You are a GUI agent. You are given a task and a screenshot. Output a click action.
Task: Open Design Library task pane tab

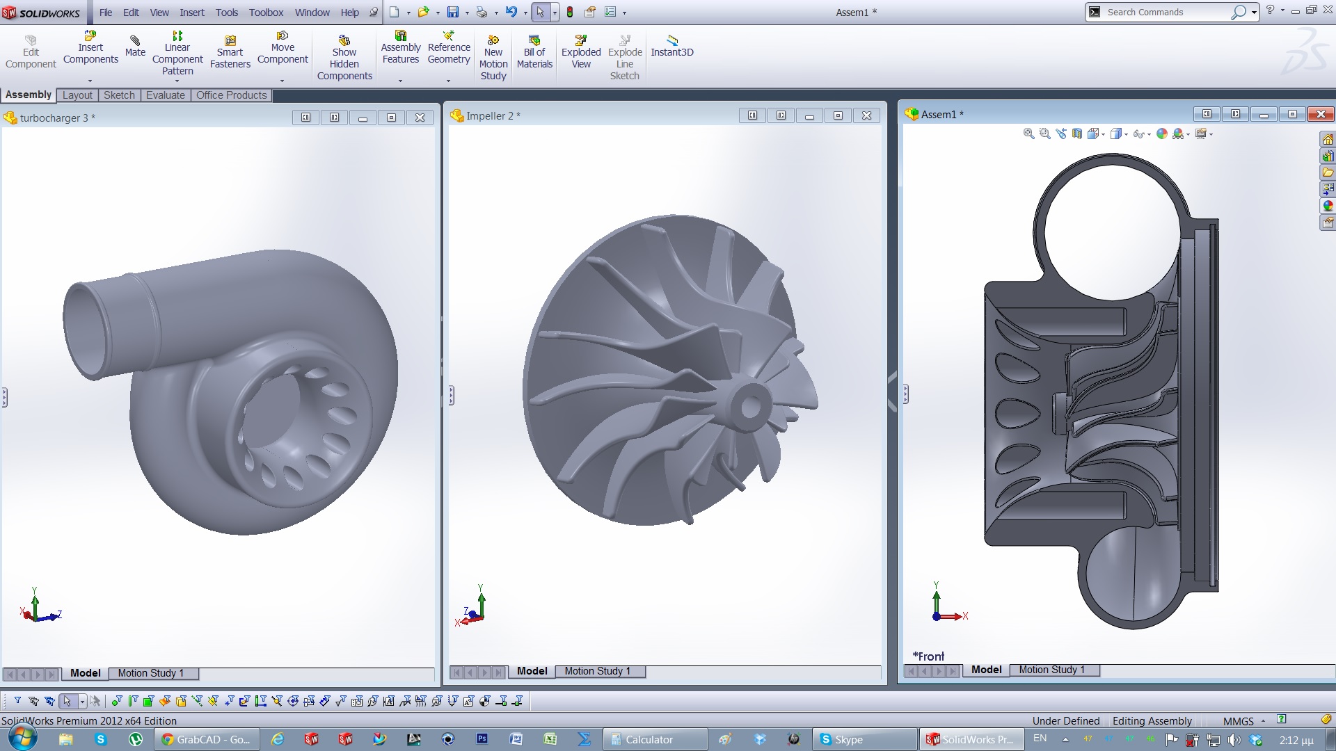[x=1328, y=156]
